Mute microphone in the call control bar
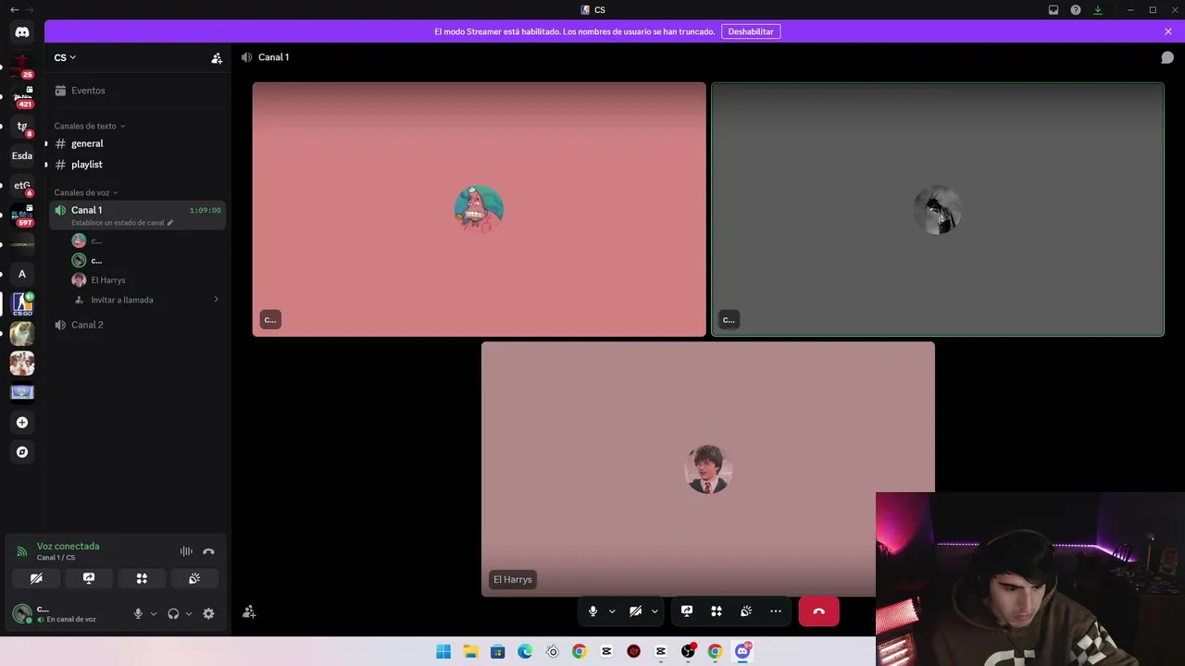The width and height of the screenshot is (1185, 666). (593, 611)
